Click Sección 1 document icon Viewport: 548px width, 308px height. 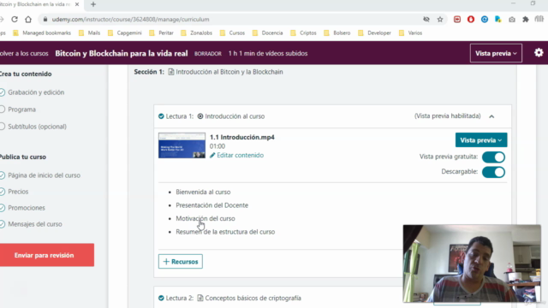coord(171,72)
